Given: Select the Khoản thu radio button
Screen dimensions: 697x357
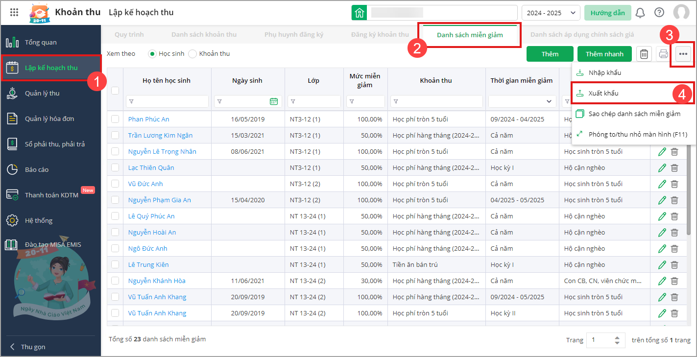Looking at the screenshot, I should click(192, 54).
